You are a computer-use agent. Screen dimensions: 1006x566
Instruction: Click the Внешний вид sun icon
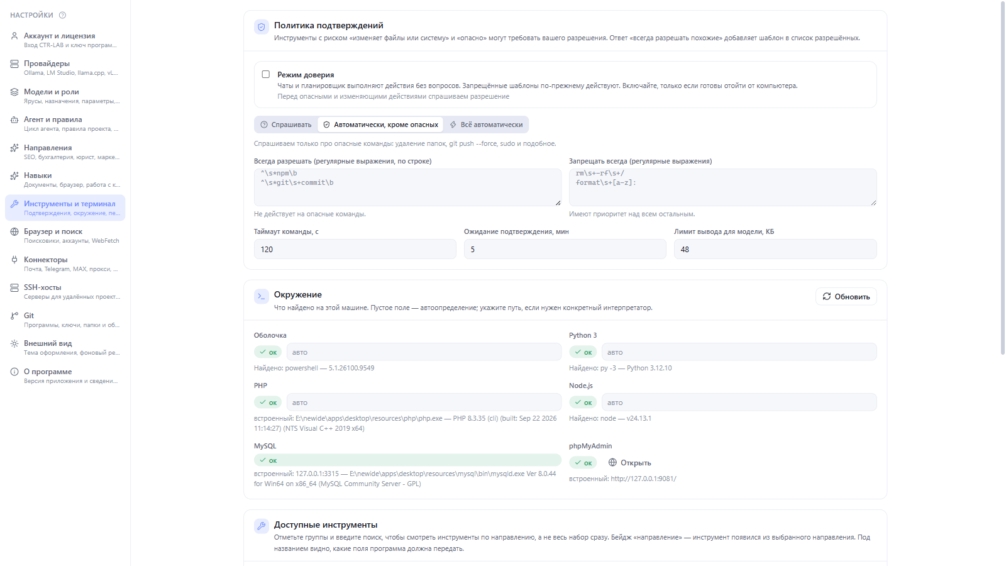14,343
